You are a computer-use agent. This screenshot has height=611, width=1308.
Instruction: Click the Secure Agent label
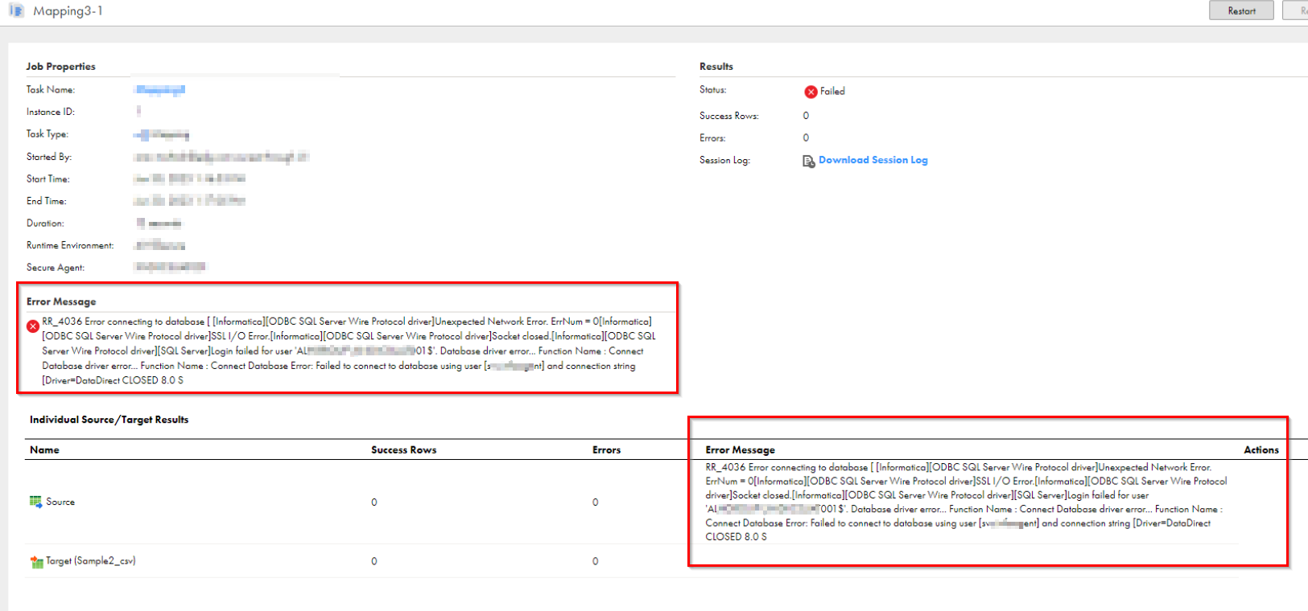pyautogui.click(x=55, y=268)
